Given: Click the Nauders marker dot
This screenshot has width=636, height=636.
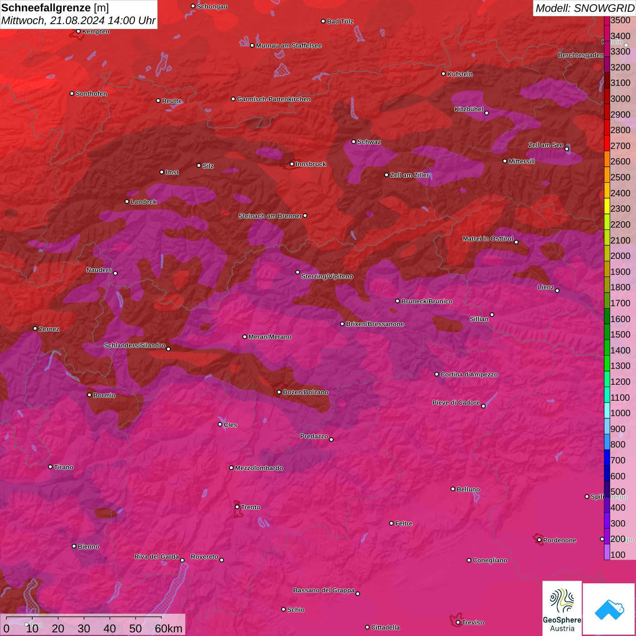Looking at the screenshot, I should pos(115,273).
